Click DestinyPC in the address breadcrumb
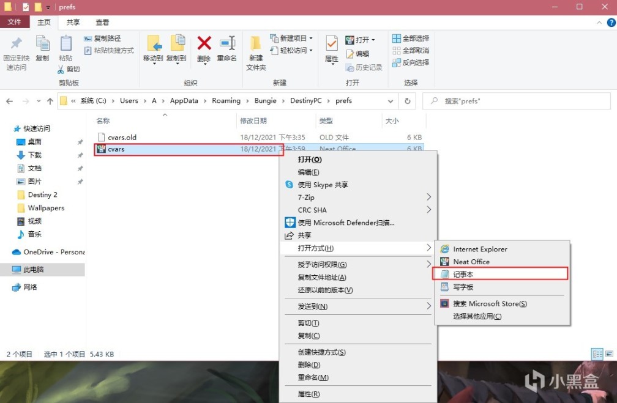The image size is (617, 403). pyautogui.click(x=306, y=101)
